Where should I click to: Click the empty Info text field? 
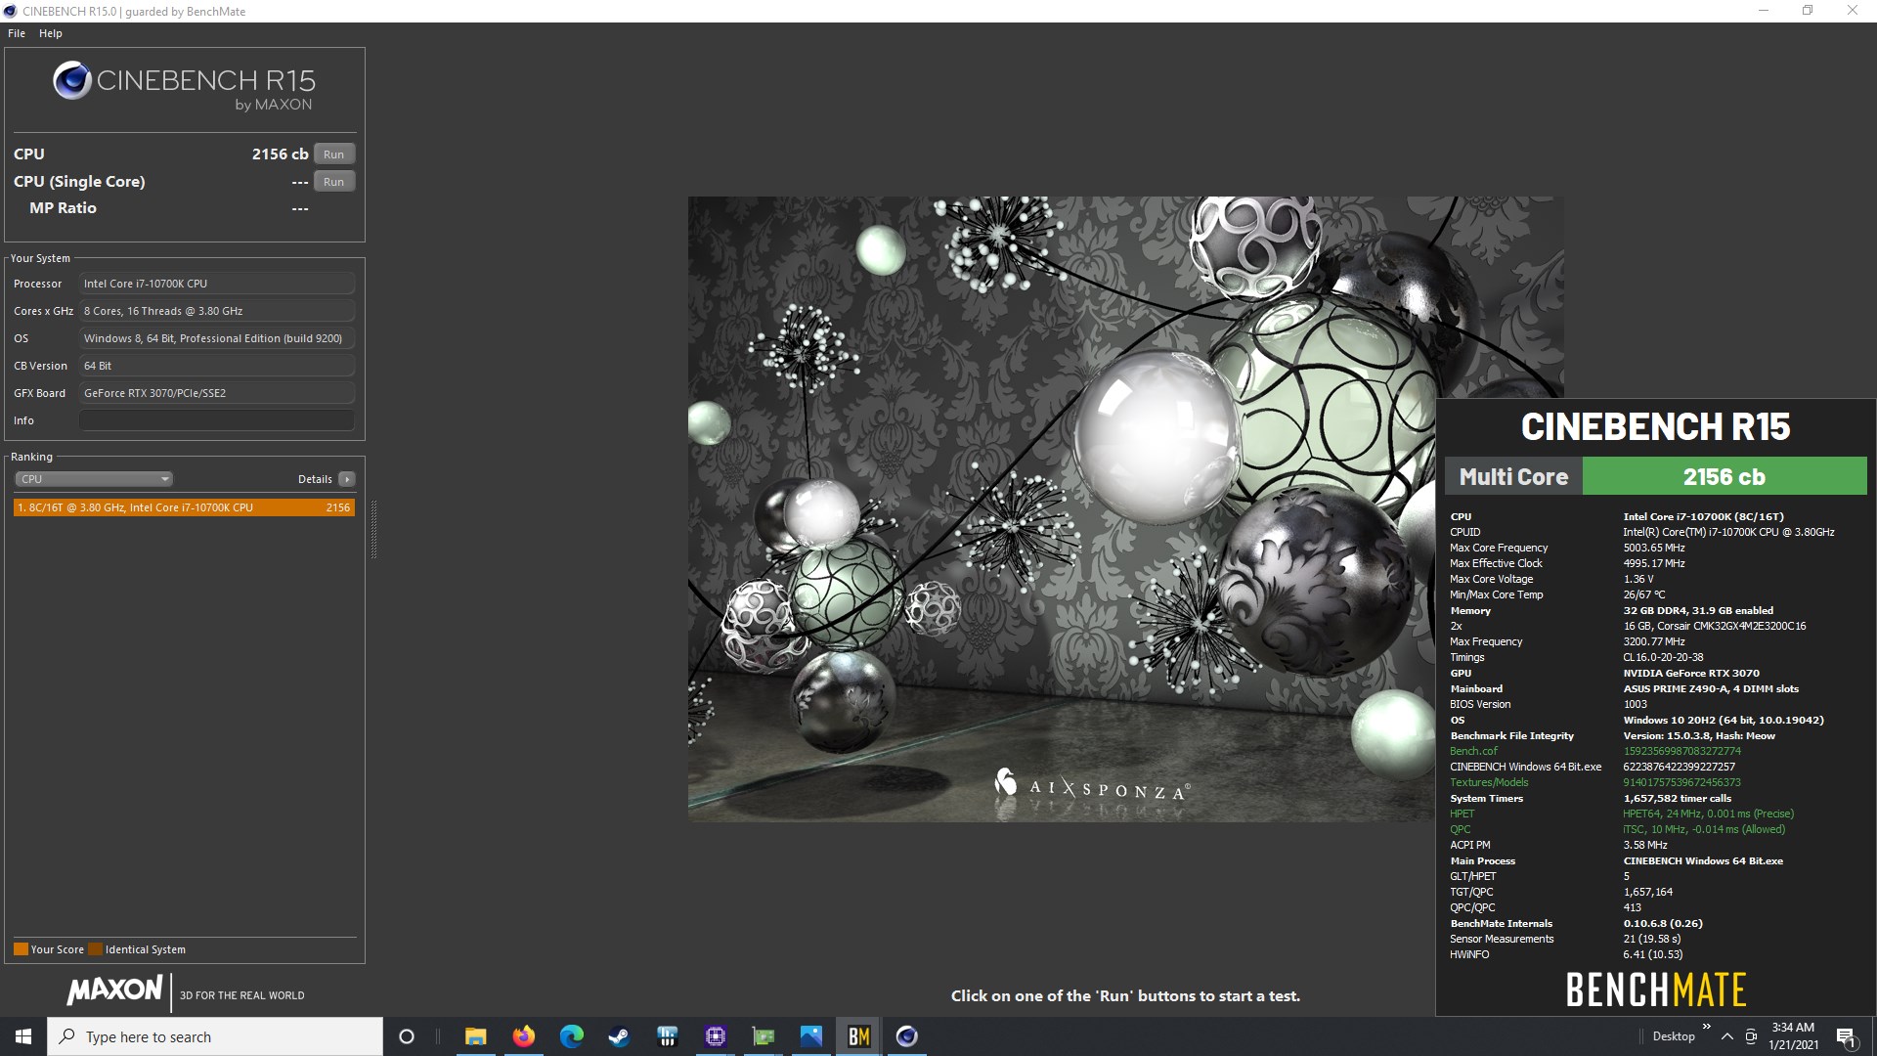pyautogui.click(x=217, y=420)
